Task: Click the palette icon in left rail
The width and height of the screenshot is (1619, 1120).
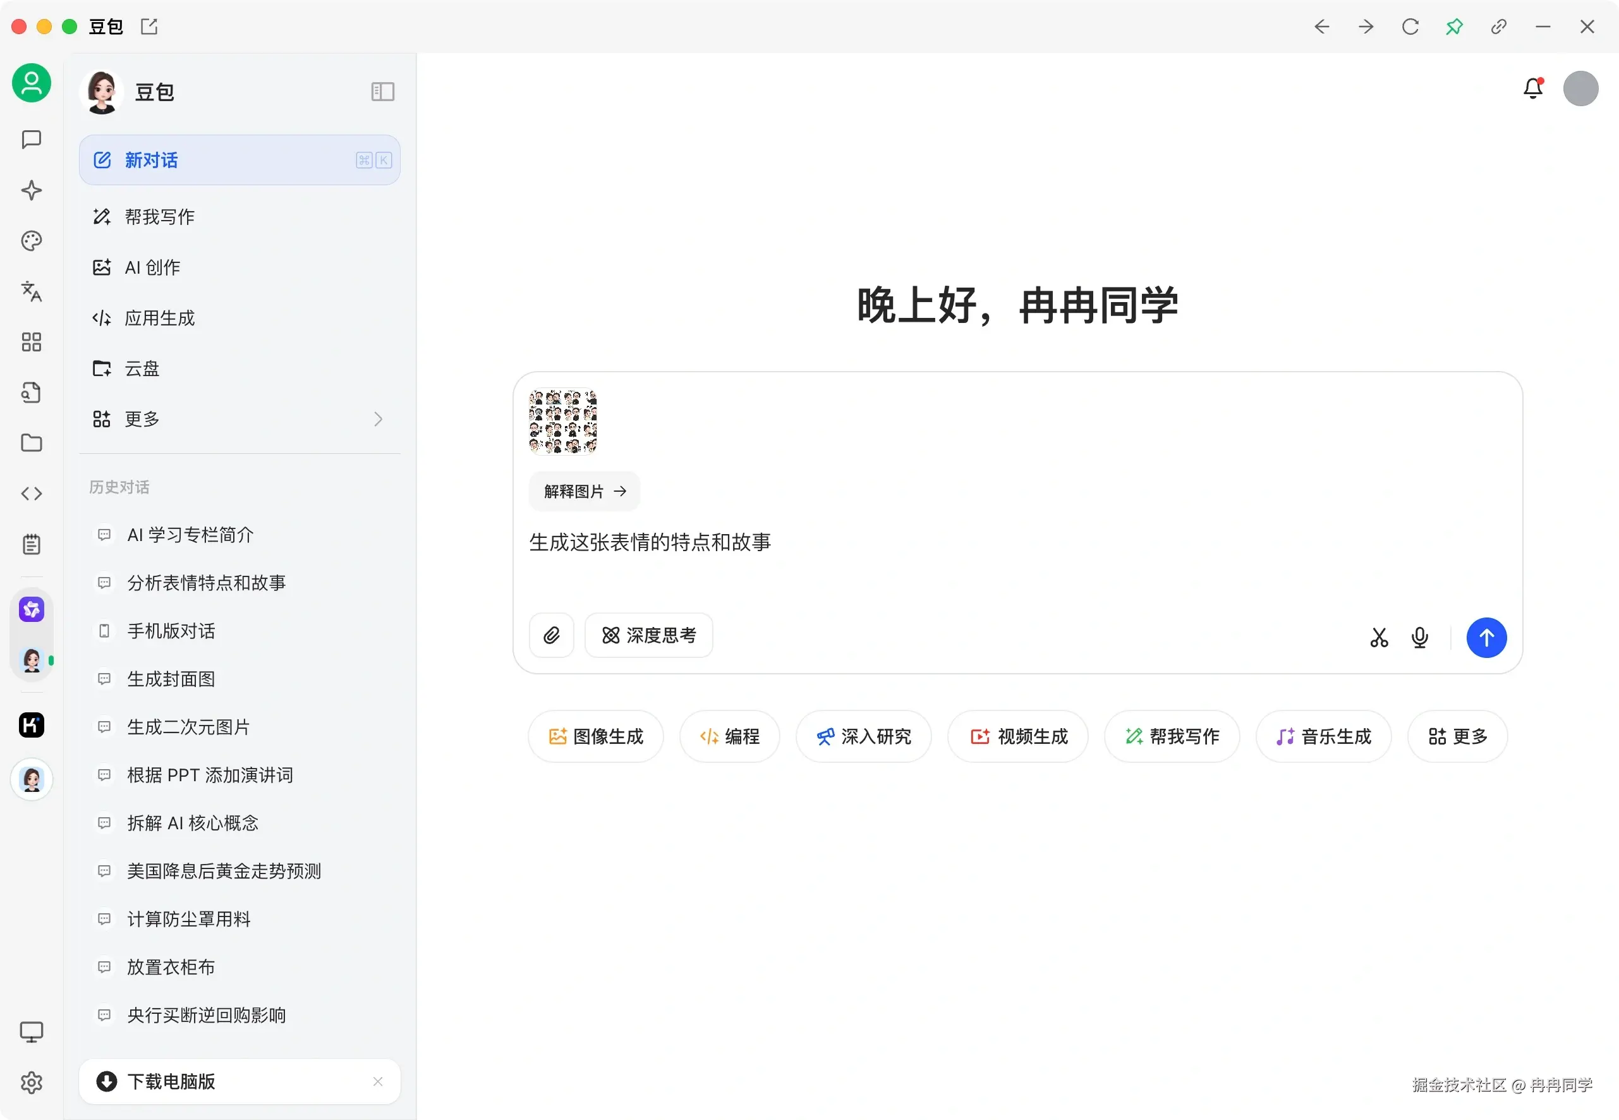Action: [x=32, y=241]
